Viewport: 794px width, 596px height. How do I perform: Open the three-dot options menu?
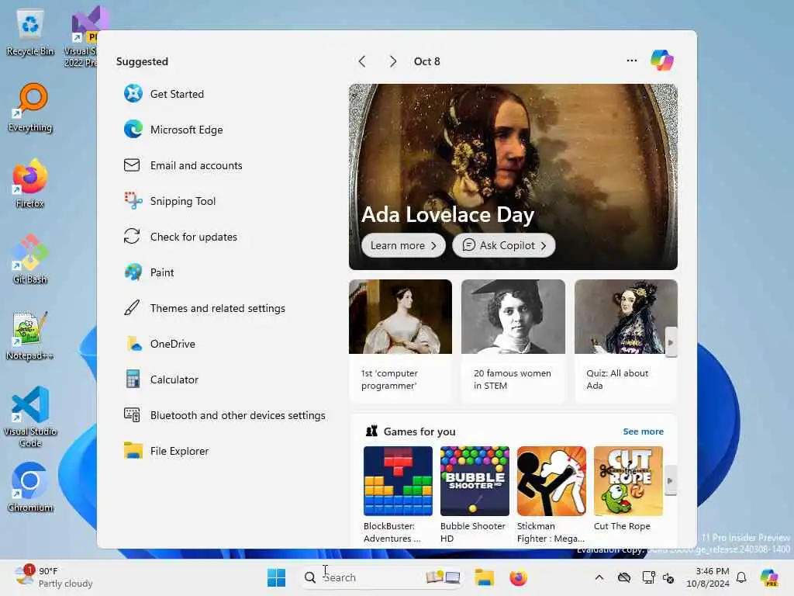[631, 61]
